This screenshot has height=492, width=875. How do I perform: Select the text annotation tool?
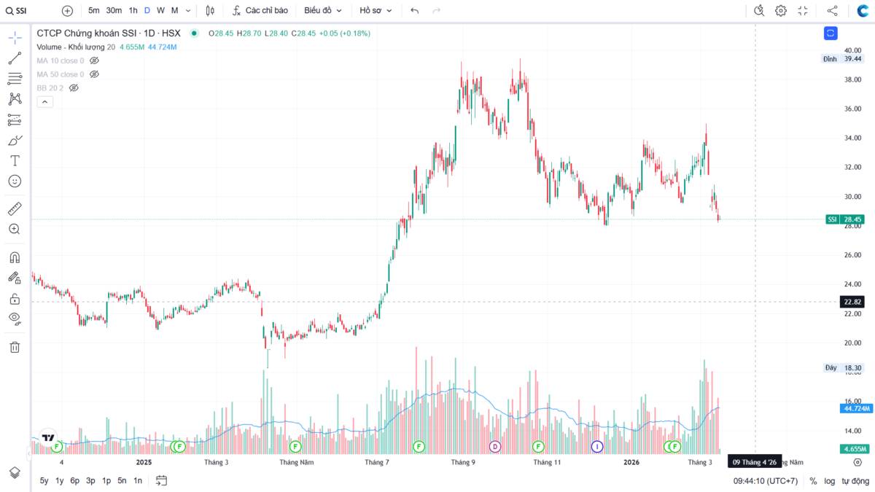tap(15, 160)
